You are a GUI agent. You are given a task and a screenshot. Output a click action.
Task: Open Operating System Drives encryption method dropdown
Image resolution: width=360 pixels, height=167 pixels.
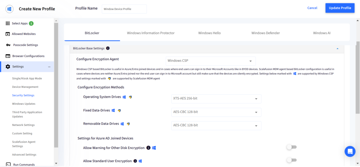[x=216, y=99]
